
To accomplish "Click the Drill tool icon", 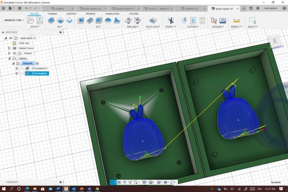I will pos(128,21).
